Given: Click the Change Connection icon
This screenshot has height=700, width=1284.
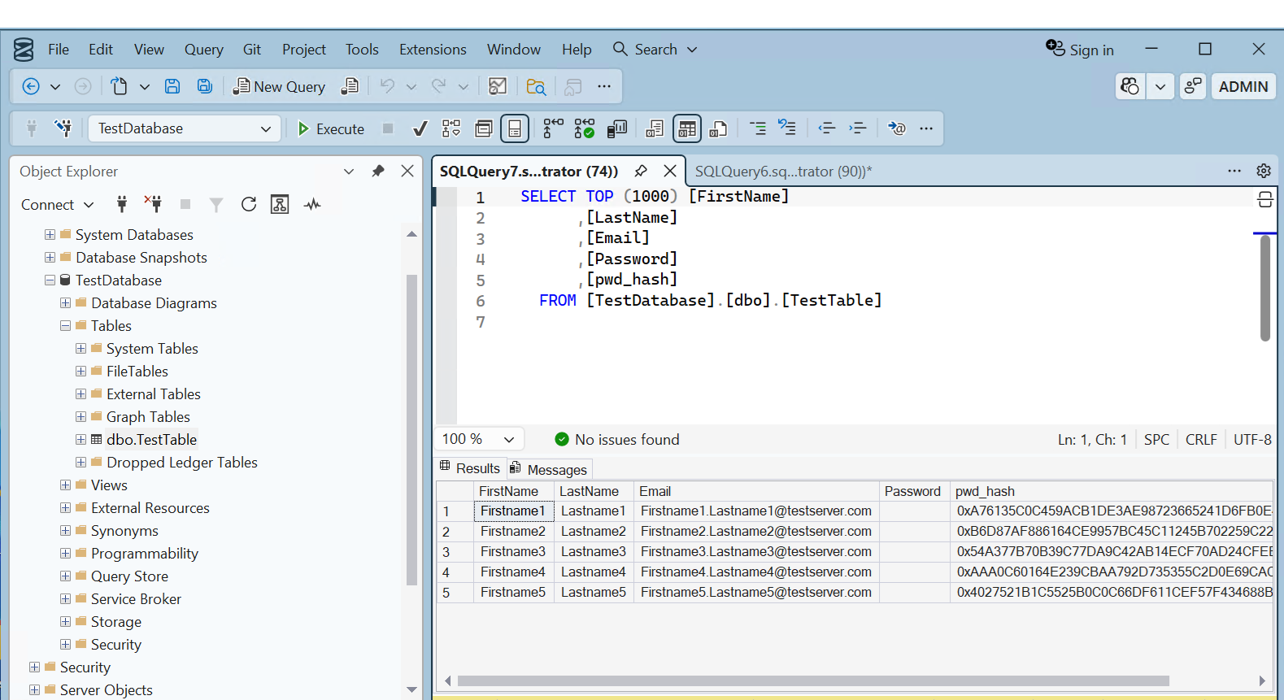Looking at the screenshot, I should pyautogui.click(x=63, y=128).
